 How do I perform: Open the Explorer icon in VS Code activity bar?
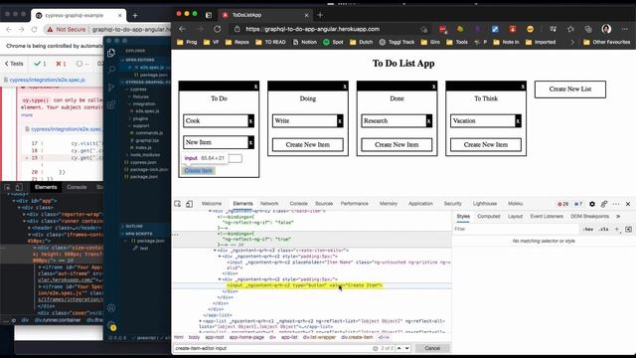[111, 53]
